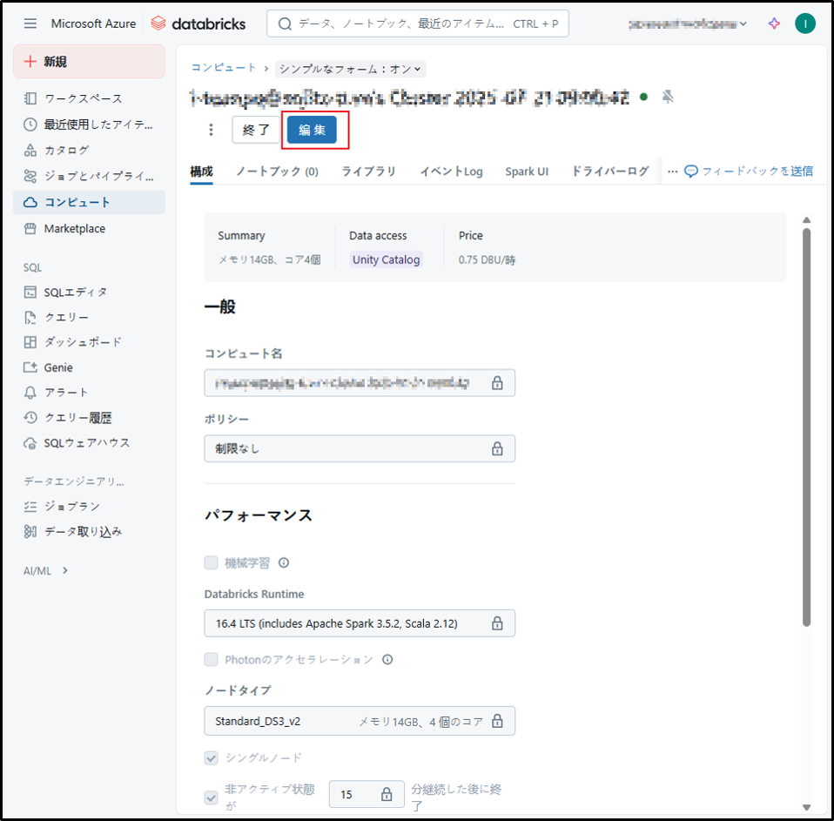The image size is (834, 821).
Task: Toggle the 非アクティブ状態 auto-terminate checkbox
Action: coord(212,797)
